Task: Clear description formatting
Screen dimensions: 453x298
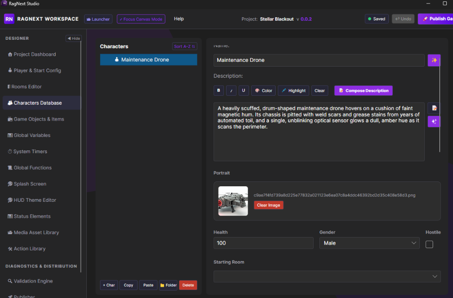Action: pos(319,91)
